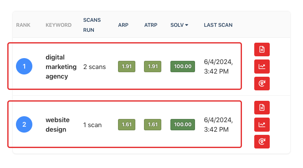This screenshot has height=168, width=303.
Task: Click the blue rank 2 circle
Action: pos(24,124)
